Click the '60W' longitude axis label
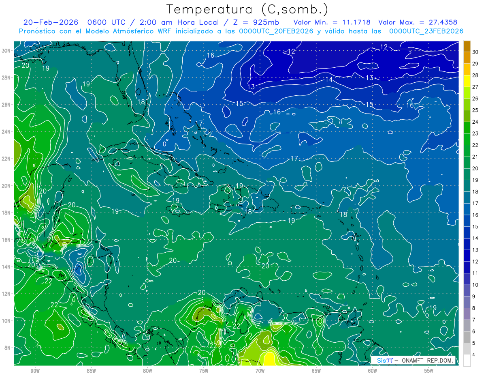Screen dimensions: 486x376 click(373, 371)
